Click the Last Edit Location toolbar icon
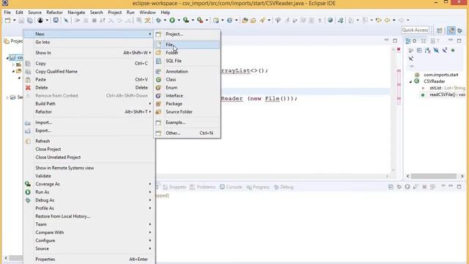This screenshot has width=469, height=264. pyautogui.click(x=379, y=21)
